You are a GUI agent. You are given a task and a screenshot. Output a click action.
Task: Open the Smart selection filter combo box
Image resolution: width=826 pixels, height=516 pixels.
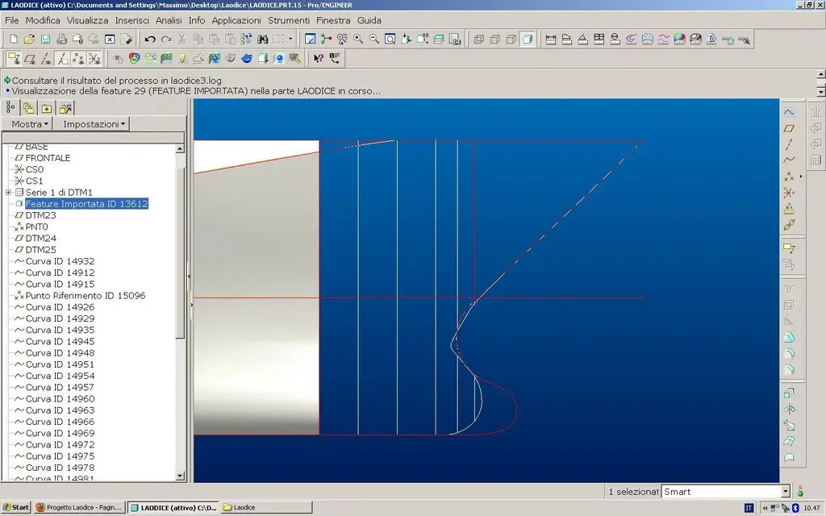click(785, 491)
